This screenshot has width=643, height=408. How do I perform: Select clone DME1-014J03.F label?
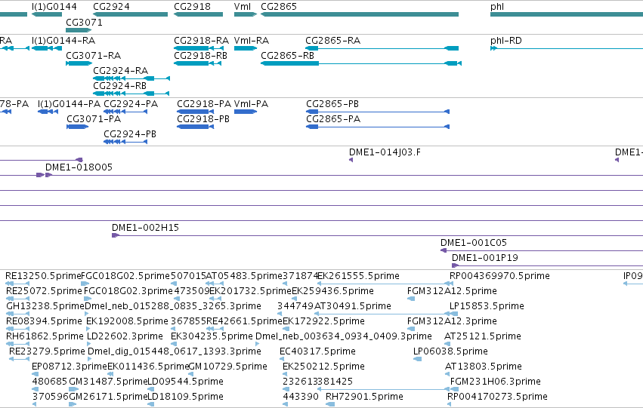pos(385,152)
